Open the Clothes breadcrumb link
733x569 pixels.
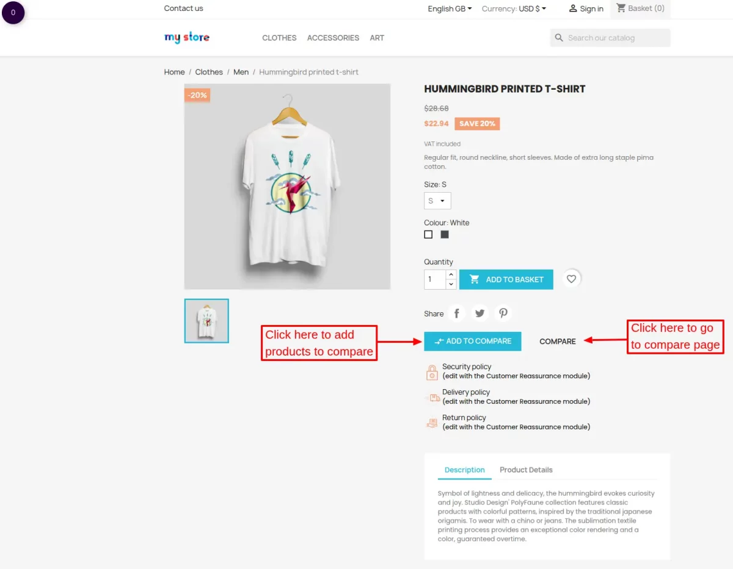click(209, 72)
